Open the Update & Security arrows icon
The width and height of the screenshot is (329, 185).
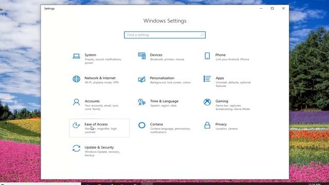pyautogui.click(x=77, y=149)
